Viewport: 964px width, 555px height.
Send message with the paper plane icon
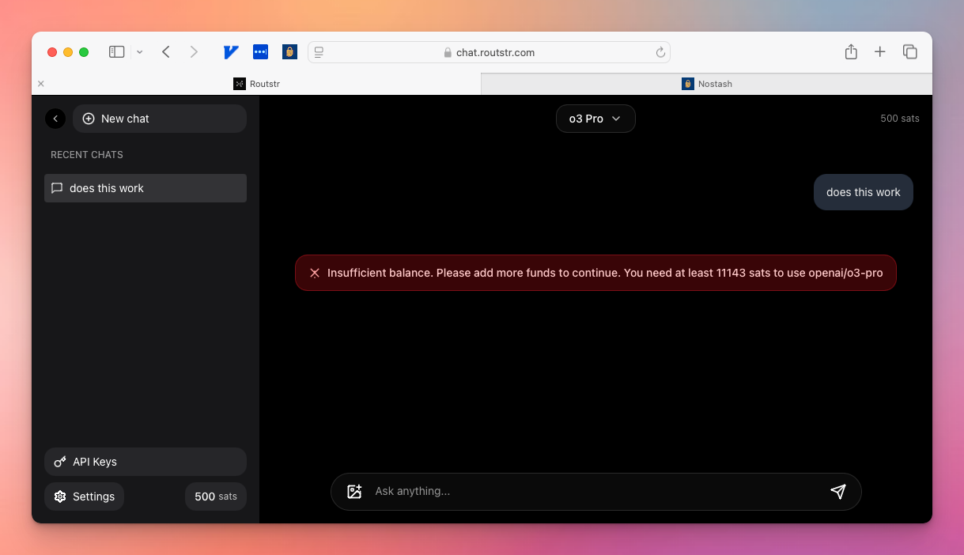(838, 491)
